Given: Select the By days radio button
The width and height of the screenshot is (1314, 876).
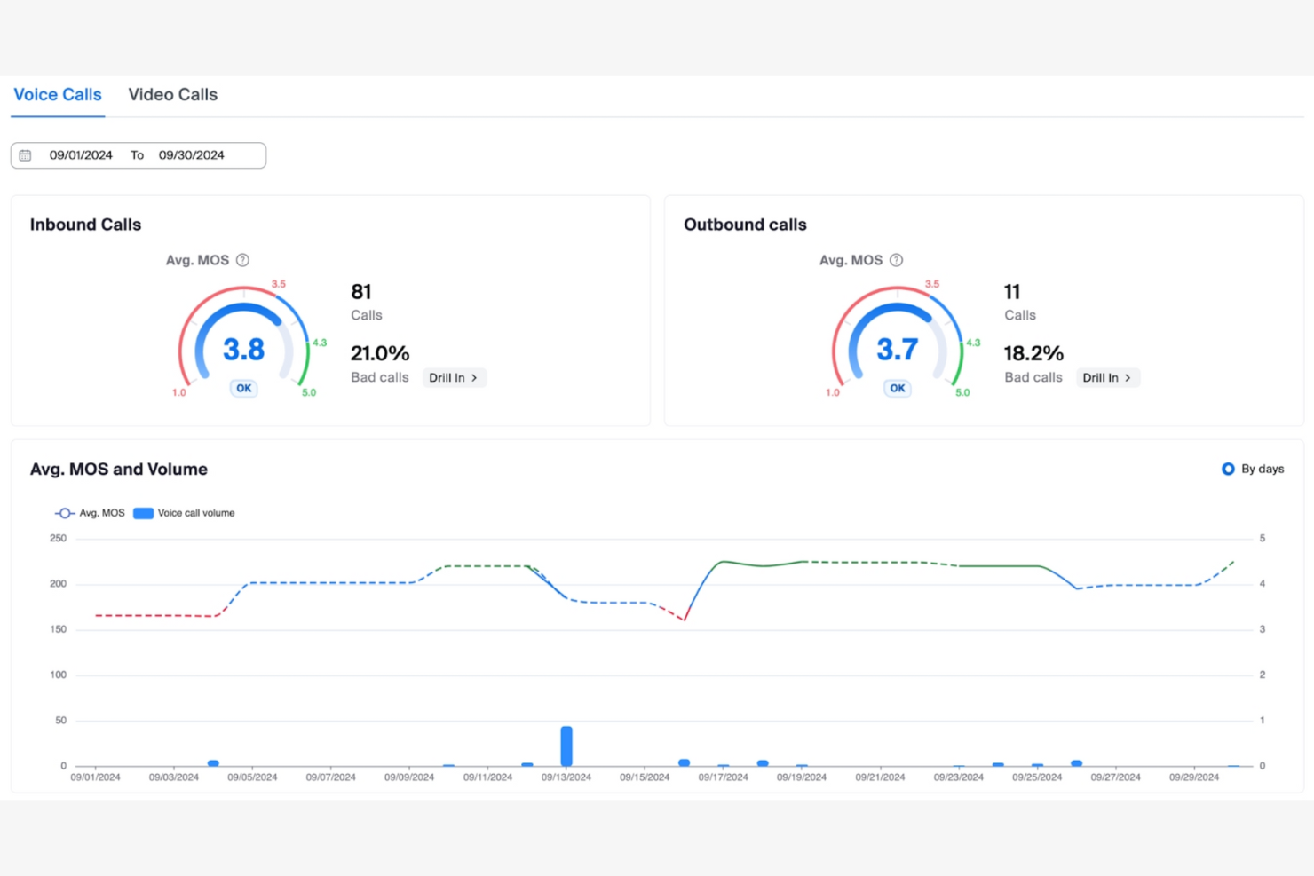Looking at the screenshot, I should tap(1228, 469).
